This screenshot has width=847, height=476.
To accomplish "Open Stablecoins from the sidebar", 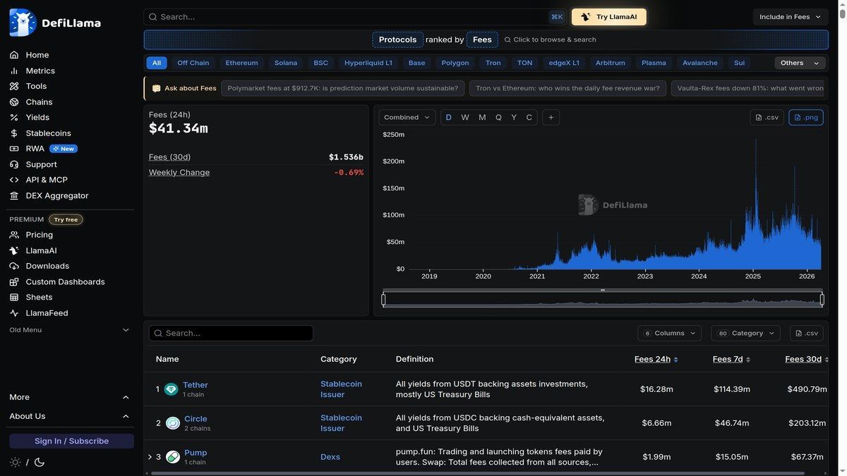I will 47,131.
